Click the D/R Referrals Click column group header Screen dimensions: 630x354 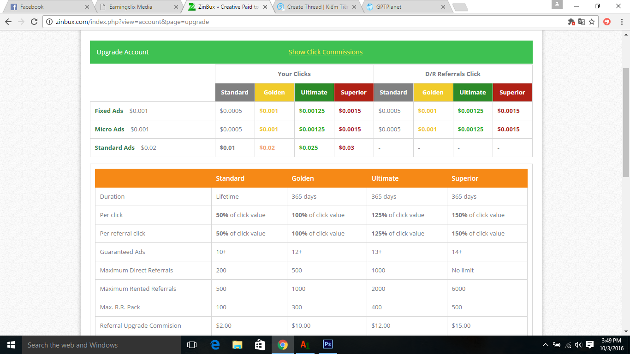tap(453, 74)
